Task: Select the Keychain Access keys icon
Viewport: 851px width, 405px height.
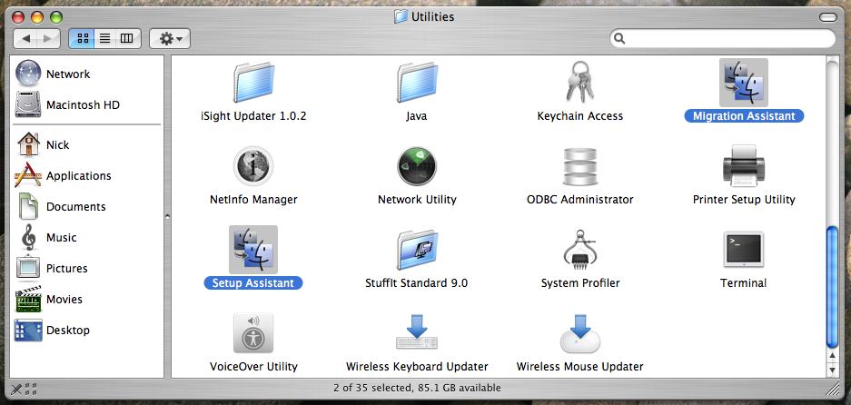Action: pos(579,82)
